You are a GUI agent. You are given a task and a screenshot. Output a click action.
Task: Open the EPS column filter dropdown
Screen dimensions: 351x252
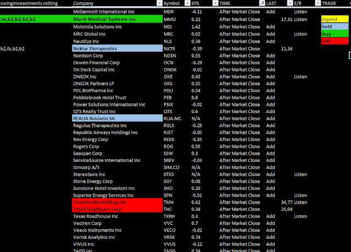(x=215, y=3)
